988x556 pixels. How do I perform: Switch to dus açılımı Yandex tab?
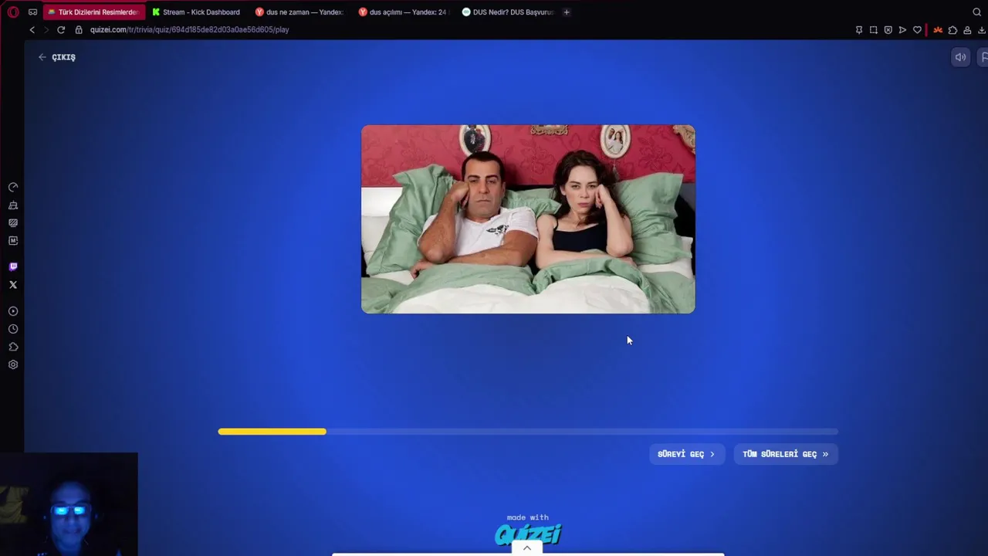403,12
